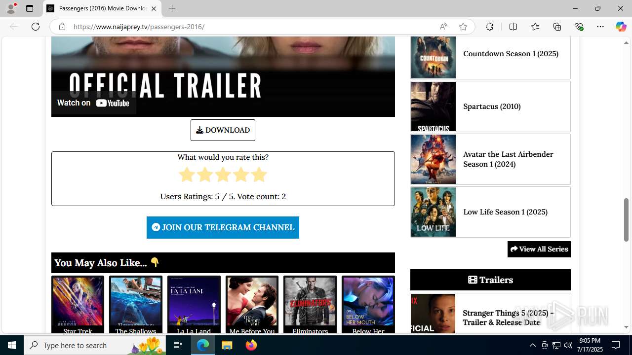Rate the movie three stars
632x355 pixels.
coord(223,175)
